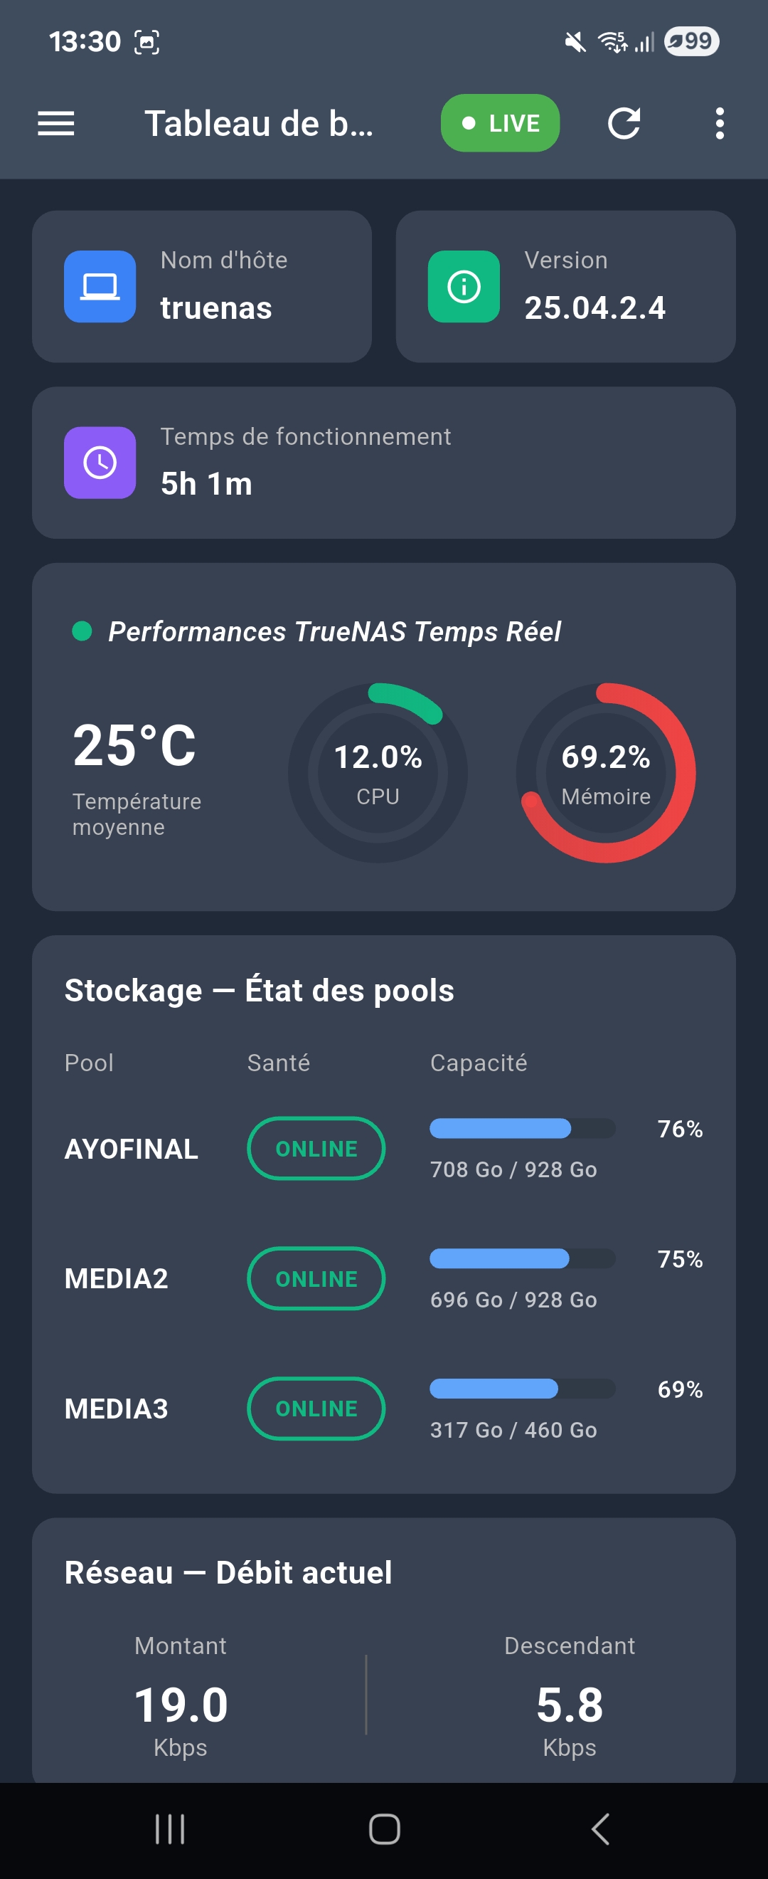Viewport: 768px width, 1879px height.
Task: Click the MEDIA2 ONLINE button
Action: tap(316, 1278)
